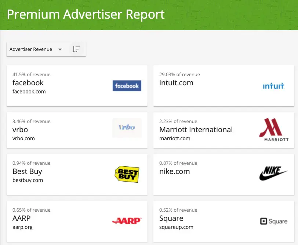Viewport: 298px width, 245px height.
Task: Click the Facebook logo
Action: (x=127, y=86)
